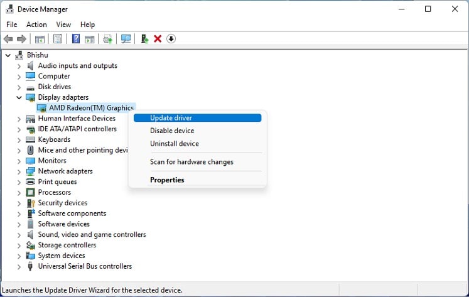Click the blue Help question mark icon

click(76, 38)
